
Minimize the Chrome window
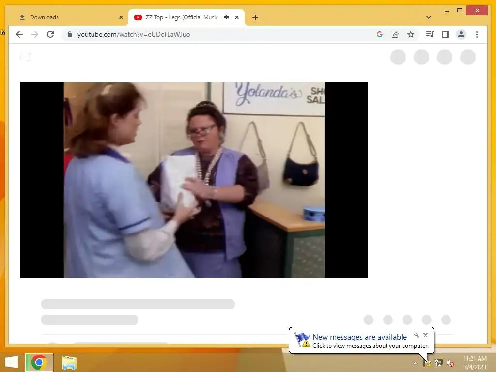pyautogui.click(x=446, y=11)
